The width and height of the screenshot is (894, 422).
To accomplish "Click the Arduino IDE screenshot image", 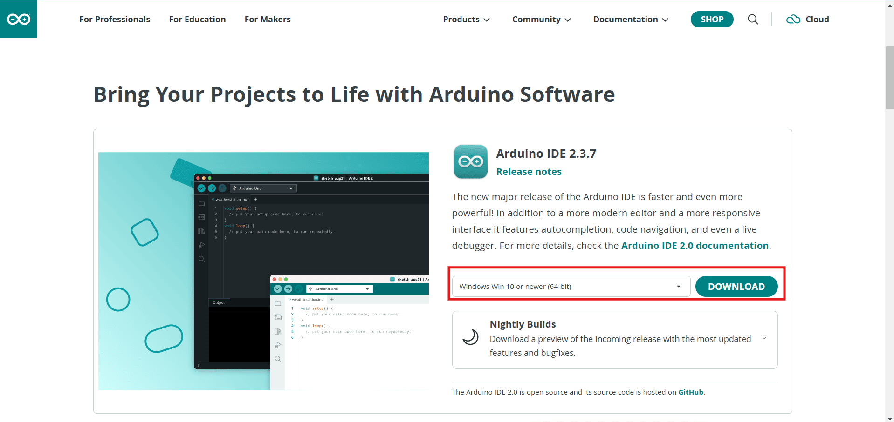I will [263, 271].
